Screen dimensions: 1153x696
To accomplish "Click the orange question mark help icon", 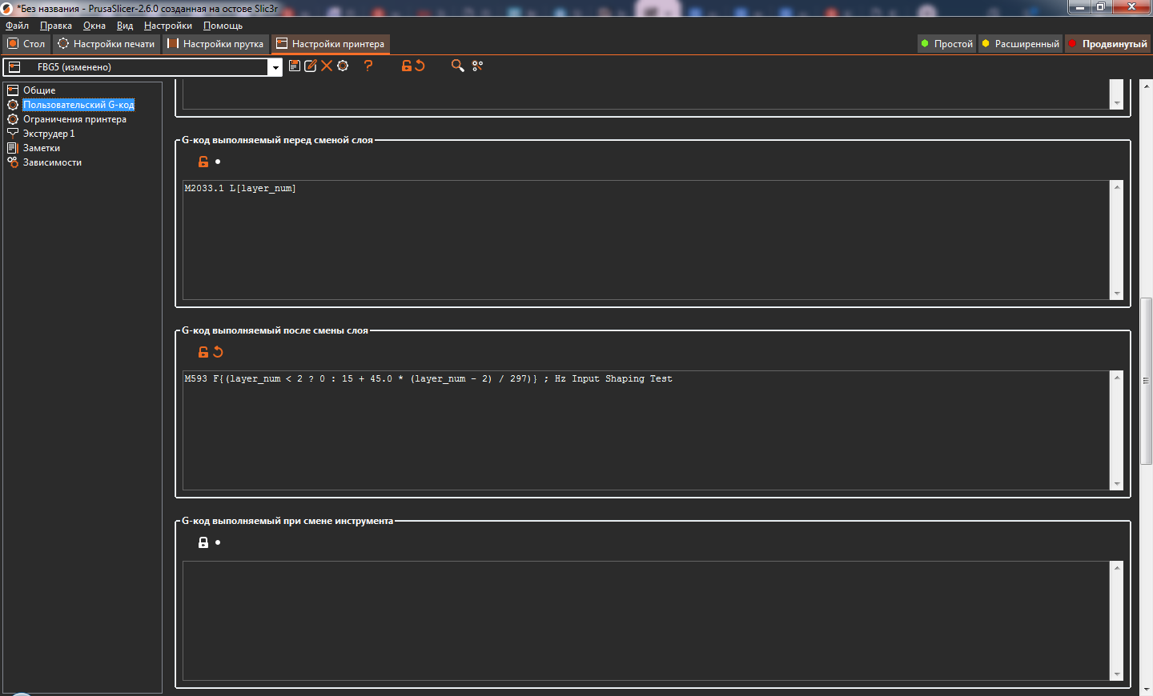I will tap(368, 66).
